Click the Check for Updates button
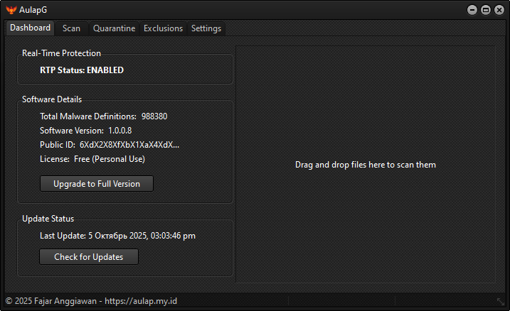The height and width of the screenshot is (311, 510). [x=89, y=257]
